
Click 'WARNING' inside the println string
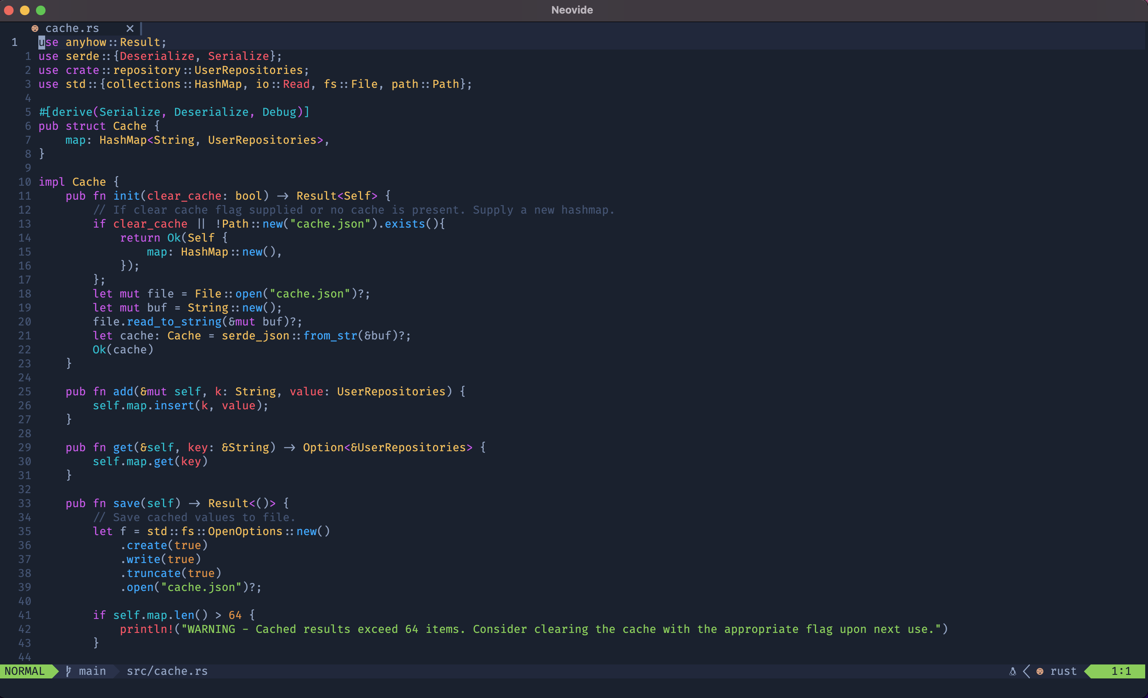[x=212, y=629]
